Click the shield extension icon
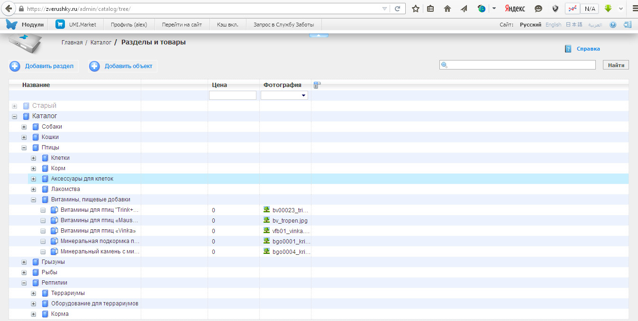 pos(556,9)
